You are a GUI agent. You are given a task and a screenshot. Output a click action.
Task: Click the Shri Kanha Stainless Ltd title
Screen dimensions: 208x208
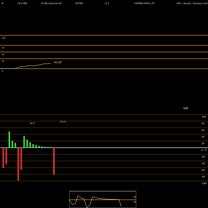pyautogui.click(x=192, y=3)
